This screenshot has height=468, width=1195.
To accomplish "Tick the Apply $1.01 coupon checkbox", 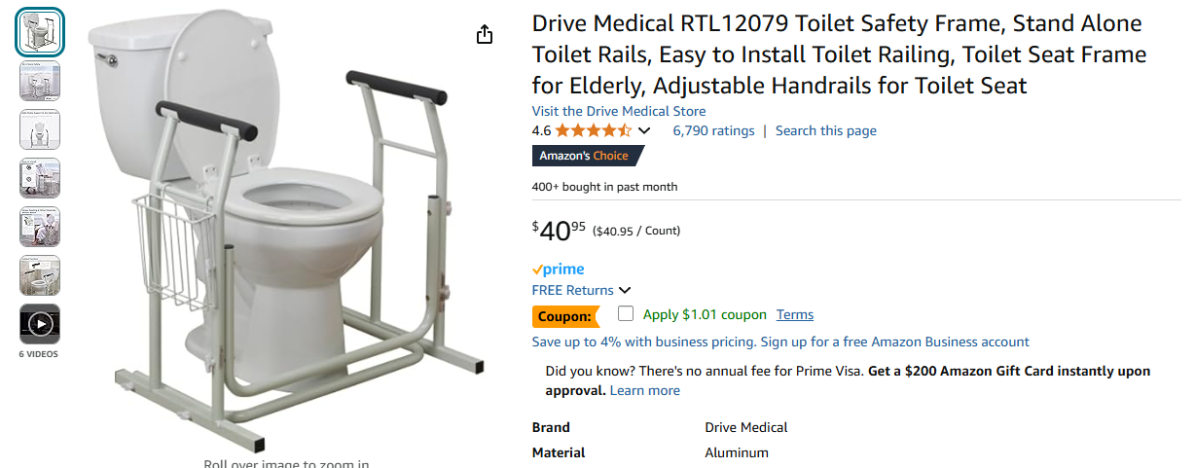I will click(x=626, y=313).
